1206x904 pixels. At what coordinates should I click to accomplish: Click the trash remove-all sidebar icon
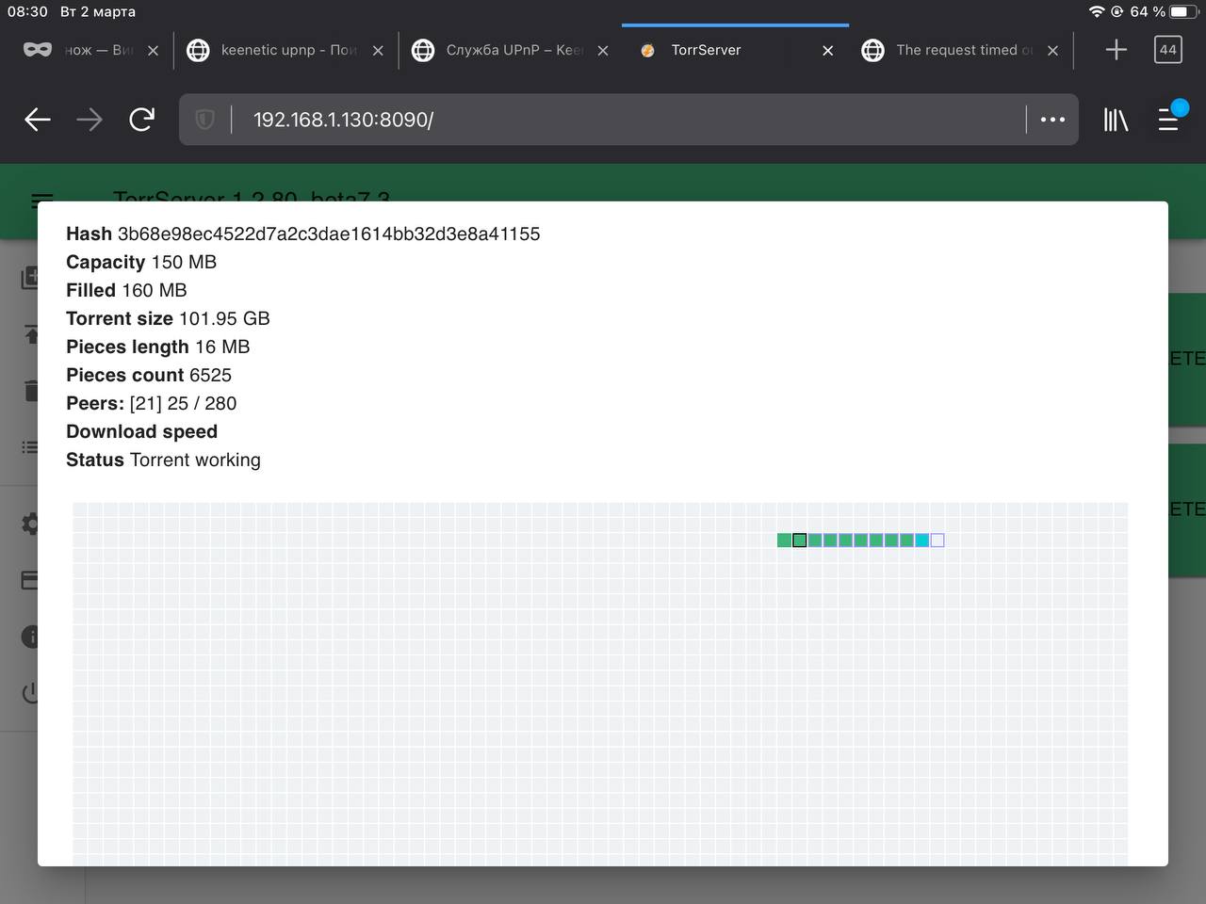(31, 390)
